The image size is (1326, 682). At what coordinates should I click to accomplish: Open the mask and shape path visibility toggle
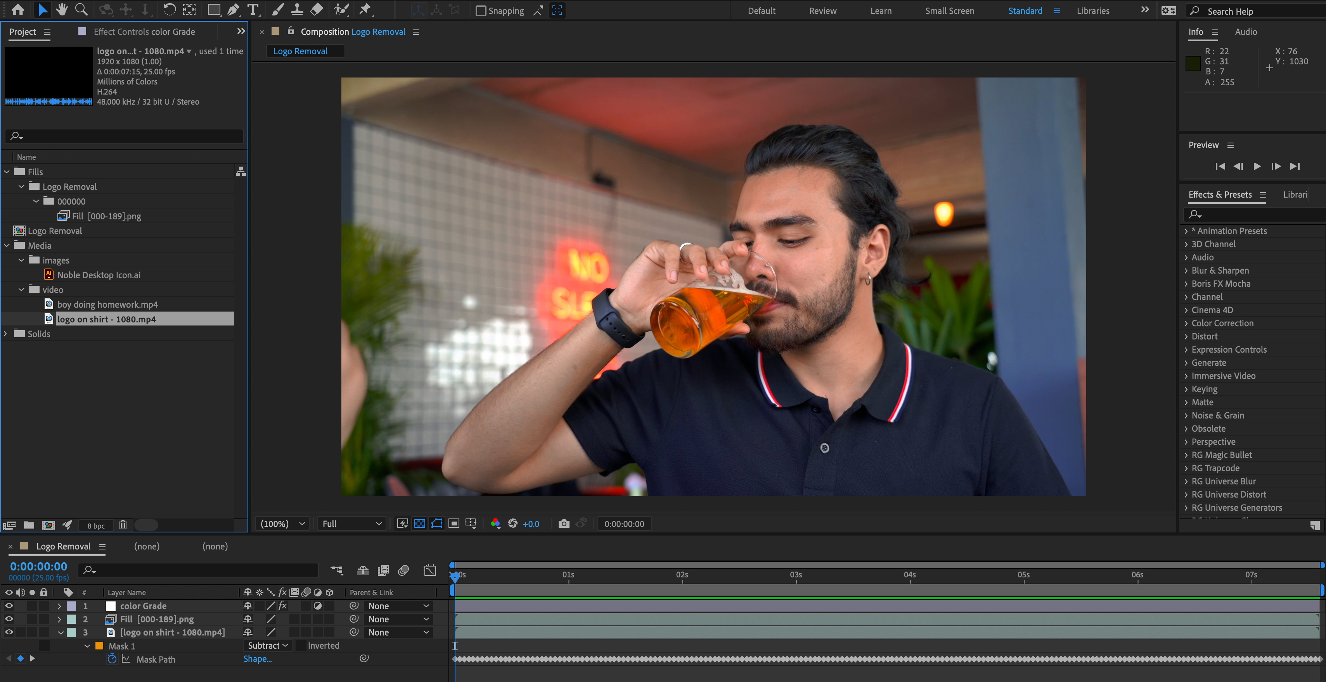pyautogui.click(x=436, y=524)
